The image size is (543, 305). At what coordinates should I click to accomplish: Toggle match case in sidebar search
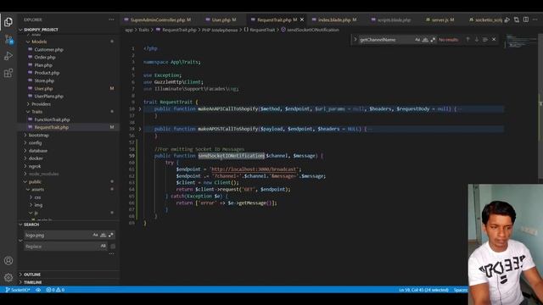(x=95, y=235)
